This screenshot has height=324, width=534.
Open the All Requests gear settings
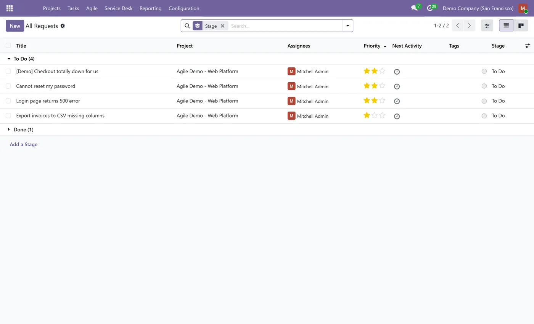coord(63,26)
